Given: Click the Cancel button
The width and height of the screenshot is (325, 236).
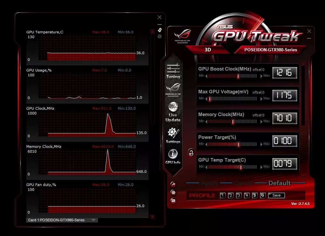Looking at the screenshot, I should (244, 183).
